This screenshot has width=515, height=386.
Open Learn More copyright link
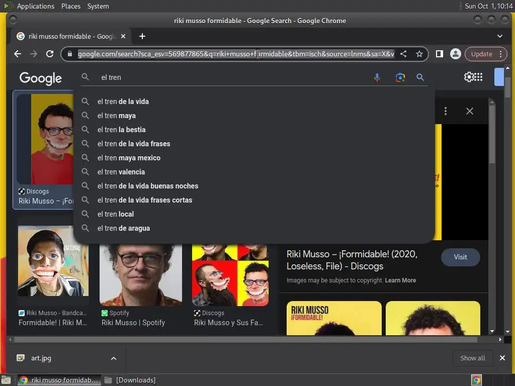400,280
